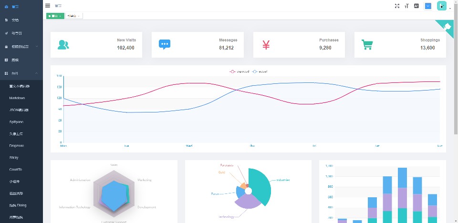Image resolution: width=458 pixels, height=223 pixels.
Task: Click the Information Technology radar label
Action: coord(74,207)
